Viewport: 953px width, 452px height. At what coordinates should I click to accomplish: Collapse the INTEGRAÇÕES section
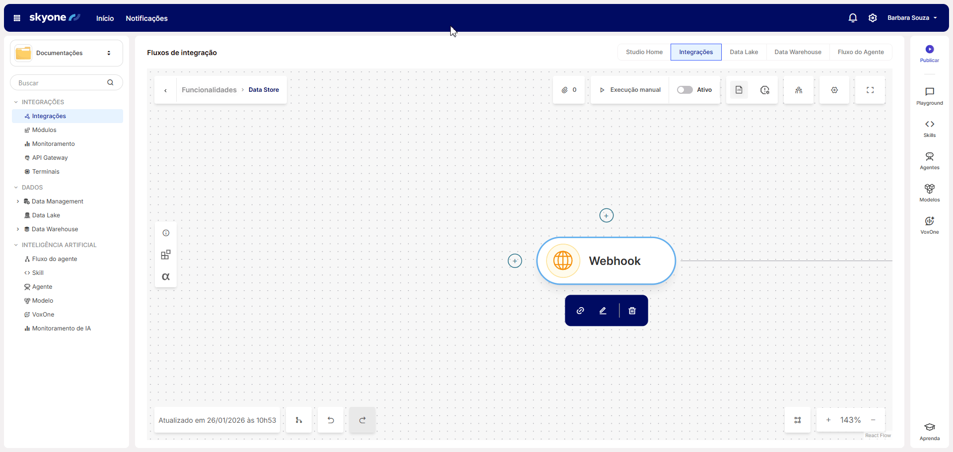click(16, 102)
